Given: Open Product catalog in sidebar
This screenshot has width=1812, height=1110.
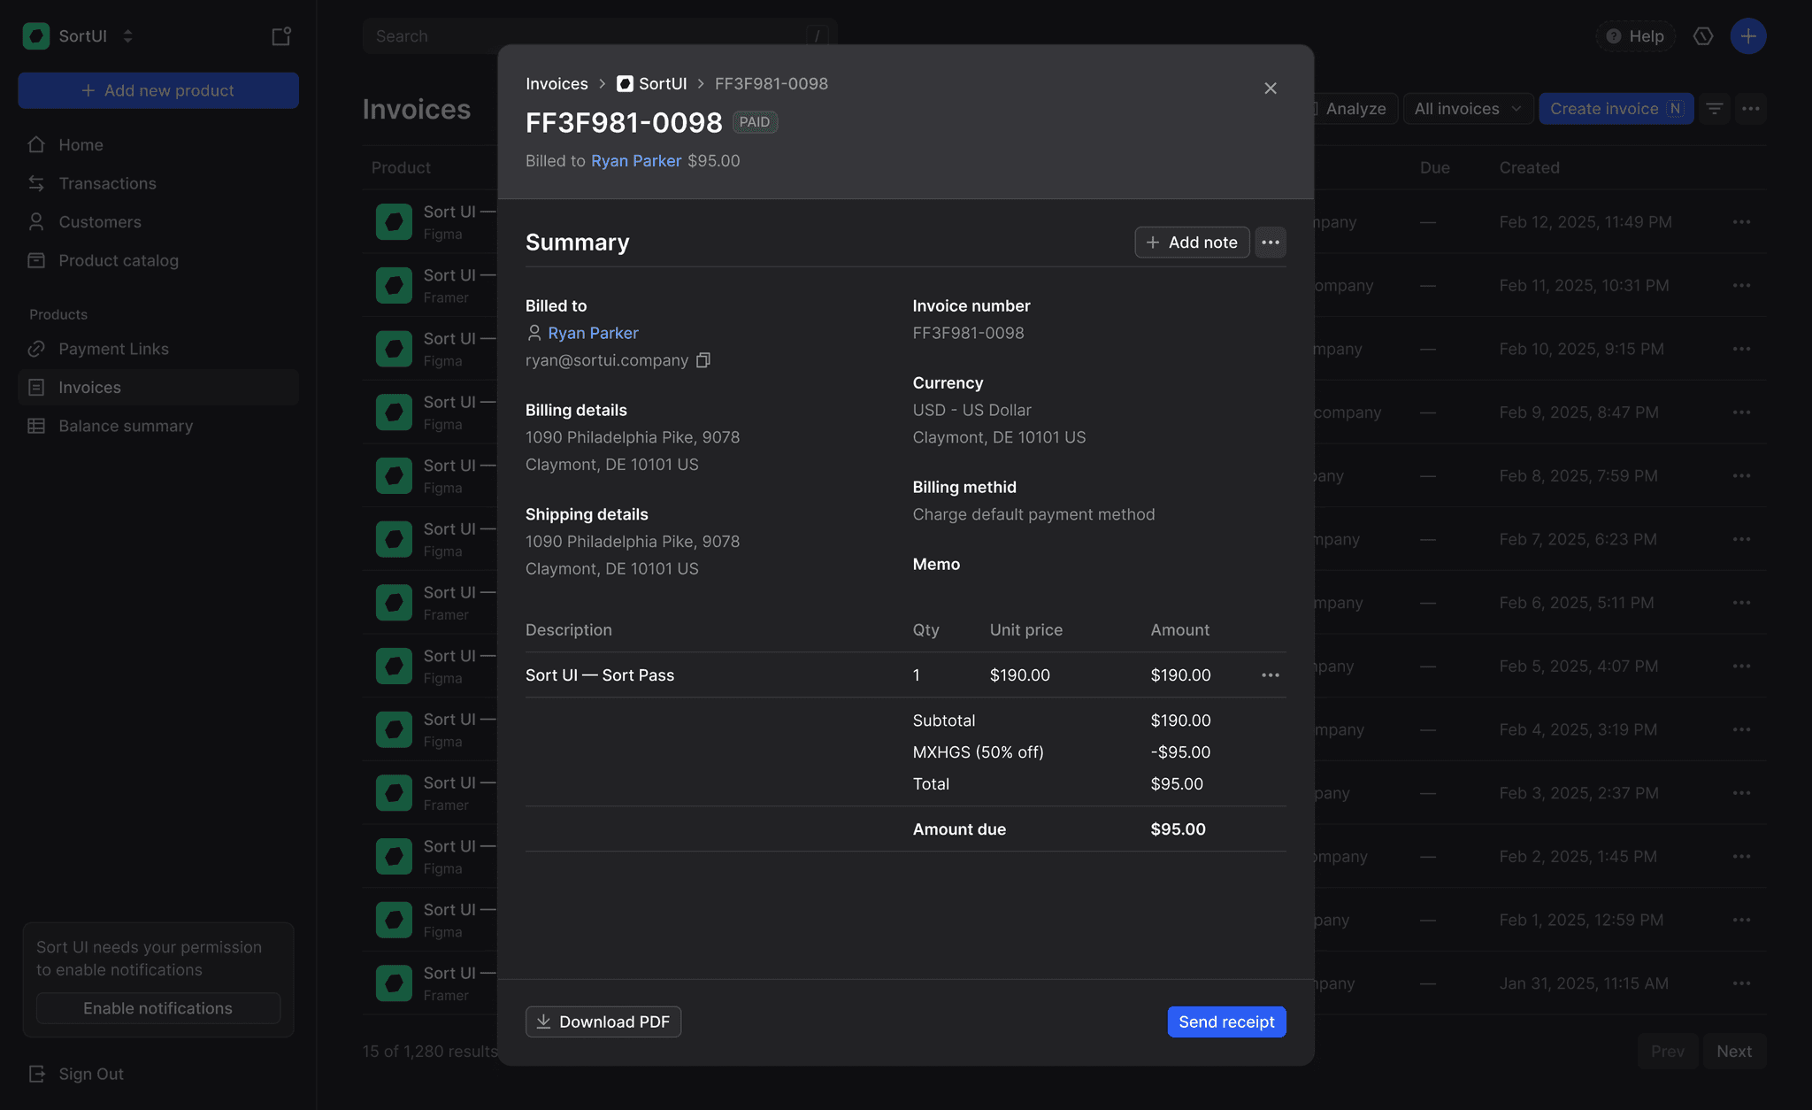Looking at the screenshot, I should (x=158, y=260).
